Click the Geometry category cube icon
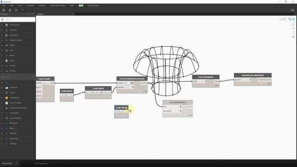 [x=6, y=35]
